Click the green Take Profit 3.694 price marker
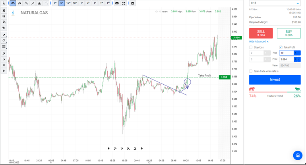Screen dimensions: 306x165 [x=224, y=77]
